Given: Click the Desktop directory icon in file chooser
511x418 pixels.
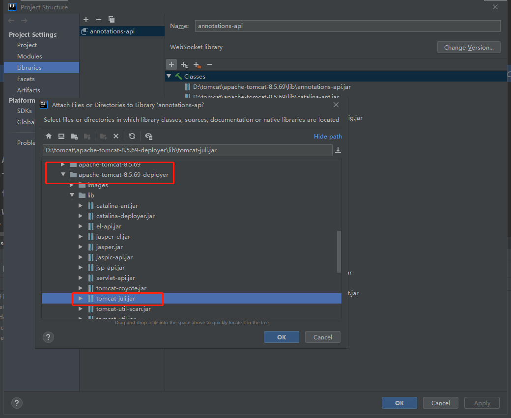Looking at the screenshot, I should click(61, 136).
